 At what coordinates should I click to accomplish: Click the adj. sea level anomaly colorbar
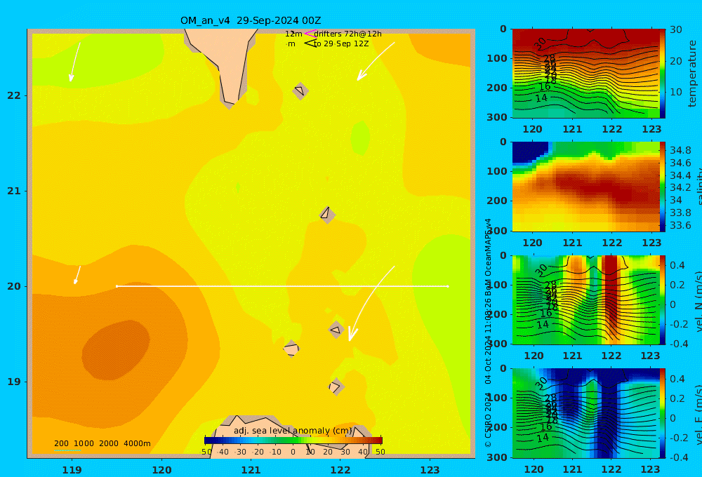click(x=293, y=441)
